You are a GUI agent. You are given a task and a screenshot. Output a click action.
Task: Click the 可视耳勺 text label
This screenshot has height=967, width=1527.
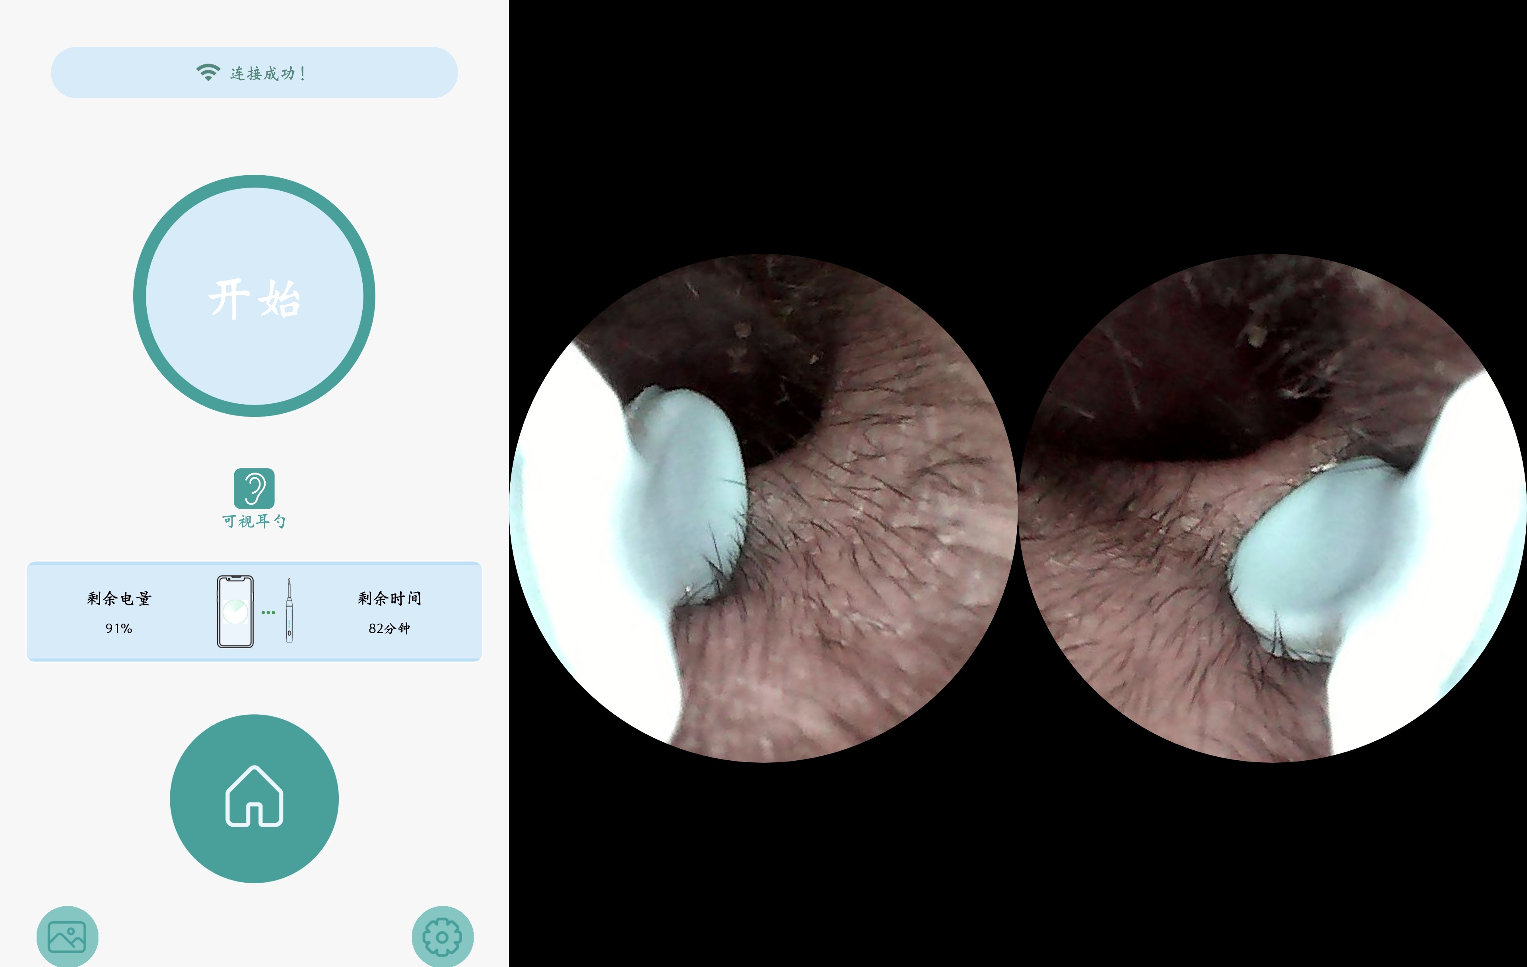tap(254, 521)
